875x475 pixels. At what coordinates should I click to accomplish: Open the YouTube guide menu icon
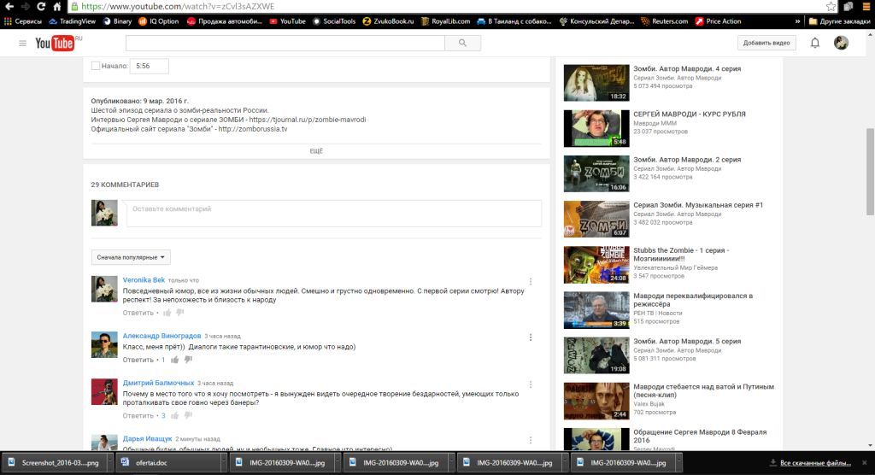(x=22, y=43)
